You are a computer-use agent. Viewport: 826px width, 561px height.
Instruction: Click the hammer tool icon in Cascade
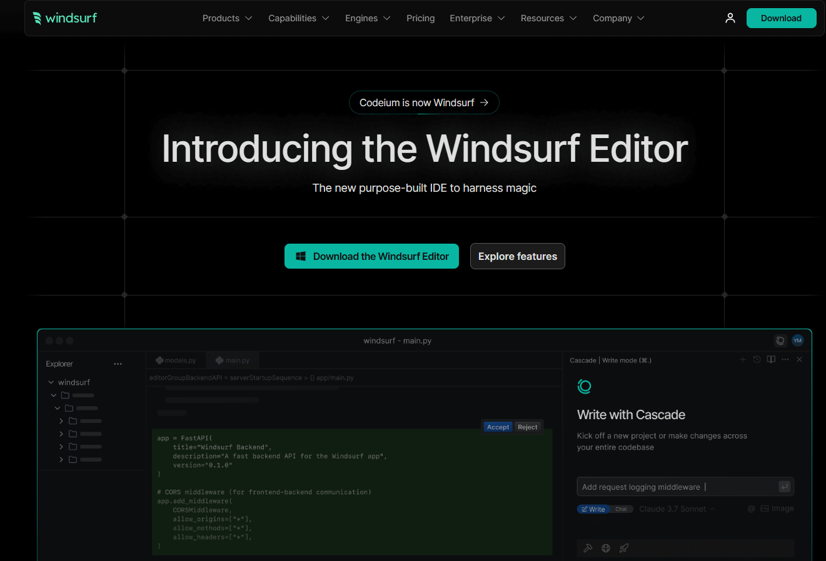pos(588,548)
